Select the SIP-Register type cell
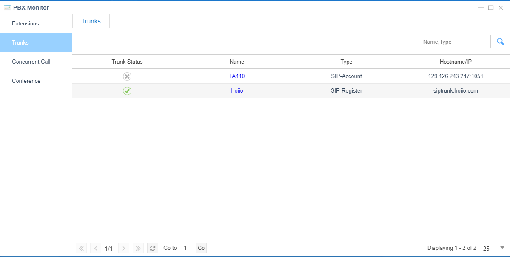 (x=346, y=91)
